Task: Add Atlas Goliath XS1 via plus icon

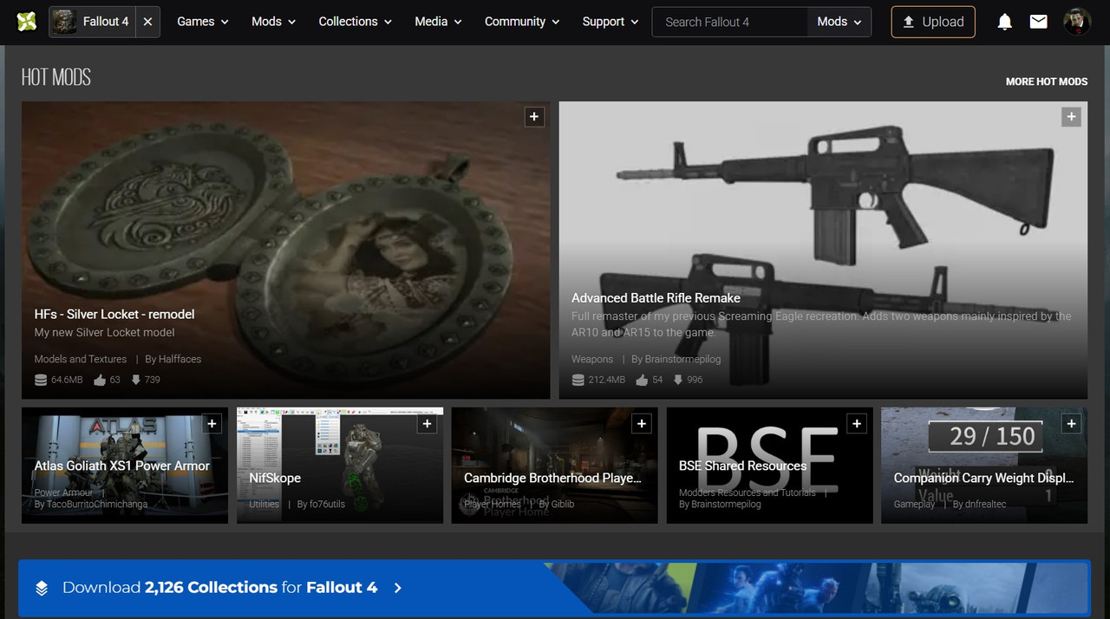Action: click(212, 424)
